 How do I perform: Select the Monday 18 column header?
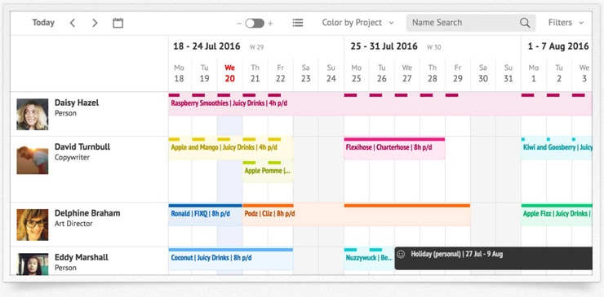(x=179, y=73)
